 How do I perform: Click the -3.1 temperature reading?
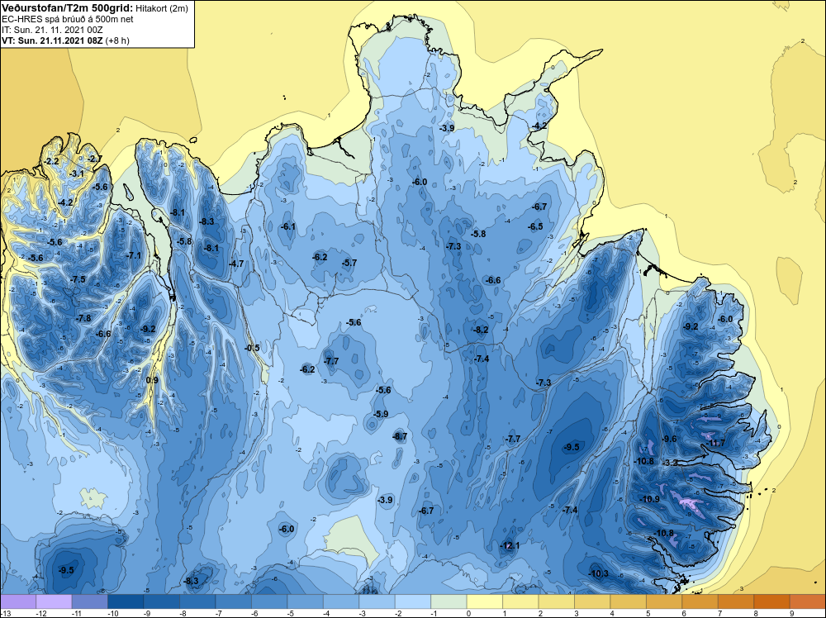click(x=77, y=174)
